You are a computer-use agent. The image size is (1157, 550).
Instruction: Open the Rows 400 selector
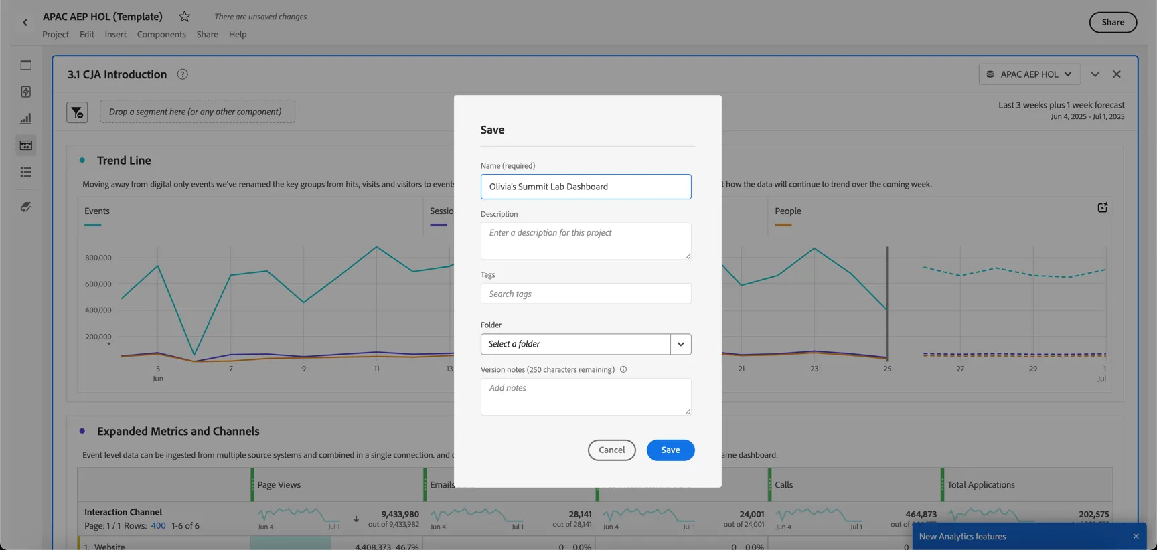[158, 526]
